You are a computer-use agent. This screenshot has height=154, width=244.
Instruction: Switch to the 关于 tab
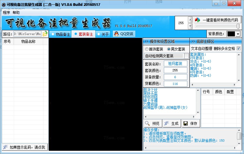point(103,34)
